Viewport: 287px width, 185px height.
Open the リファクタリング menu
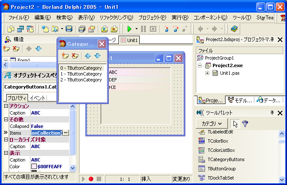[116, 18]
